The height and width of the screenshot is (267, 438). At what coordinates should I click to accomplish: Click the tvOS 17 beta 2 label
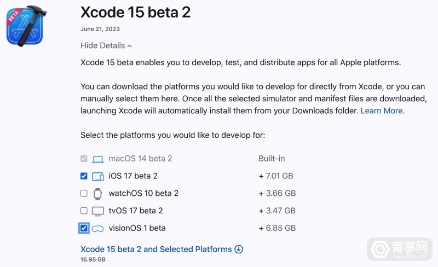(136, 211)
